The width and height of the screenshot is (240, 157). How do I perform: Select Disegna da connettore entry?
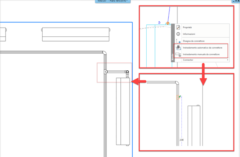pos(193,41)
